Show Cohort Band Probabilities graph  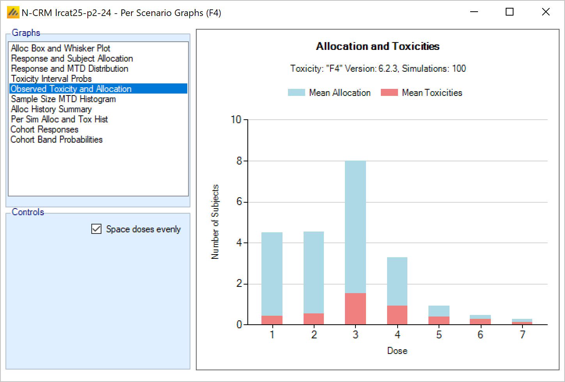(57, 140)
